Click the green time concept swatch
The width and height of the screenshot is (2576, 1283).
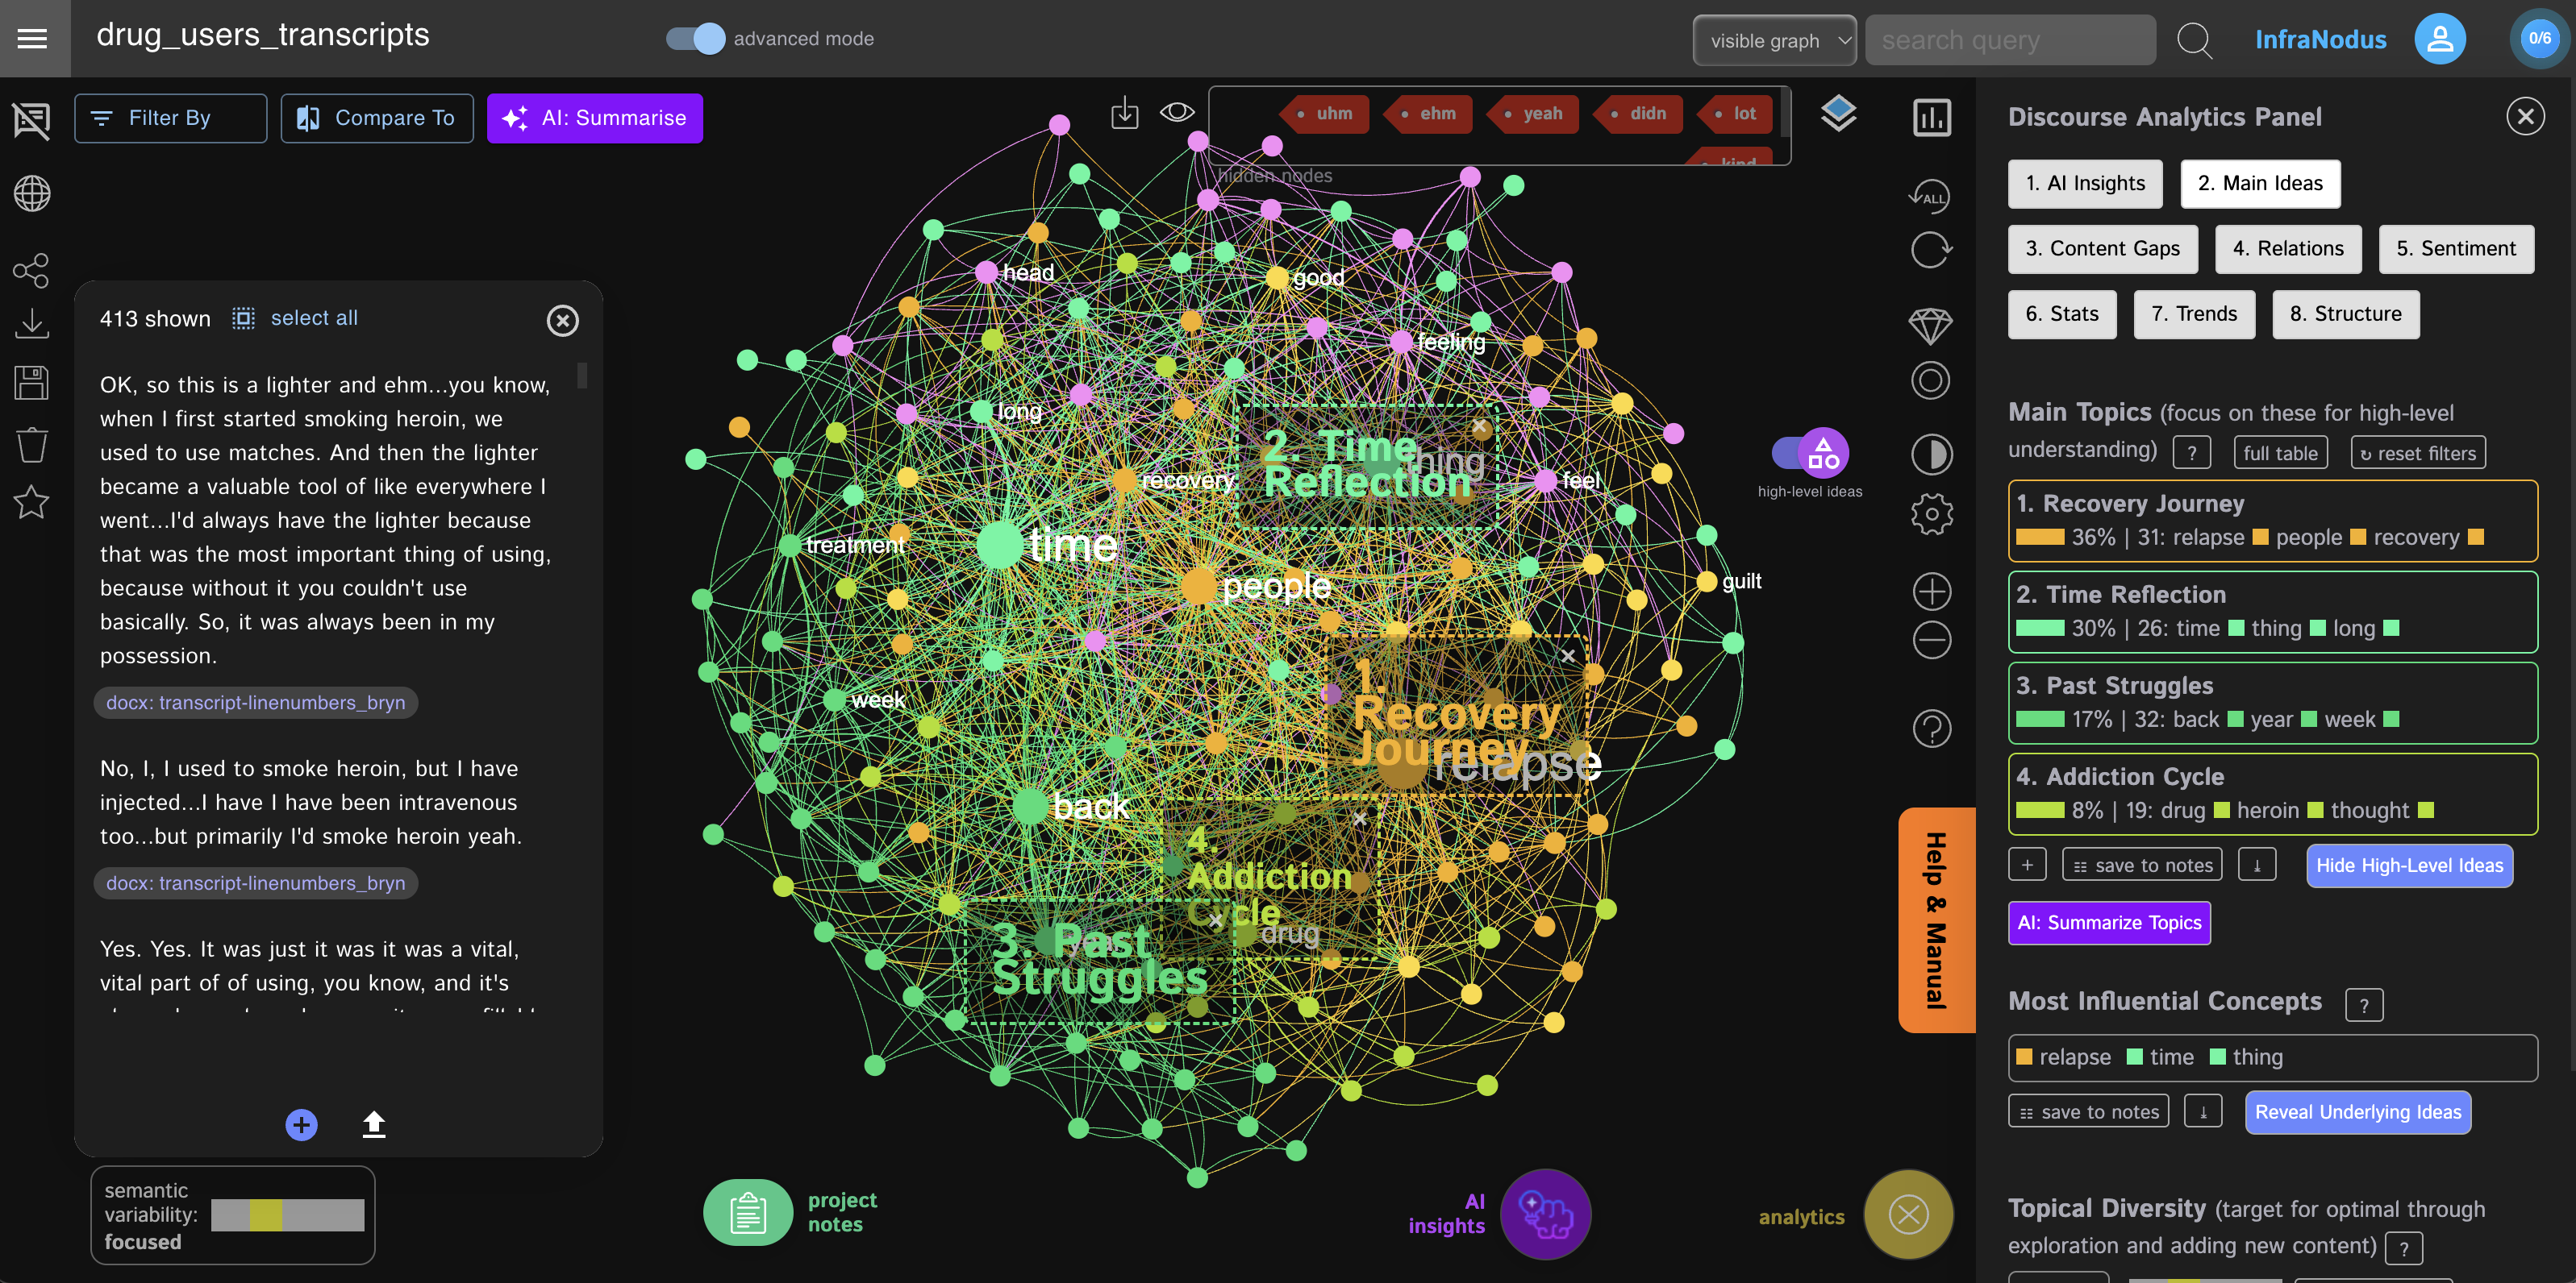point(2134,1057)
